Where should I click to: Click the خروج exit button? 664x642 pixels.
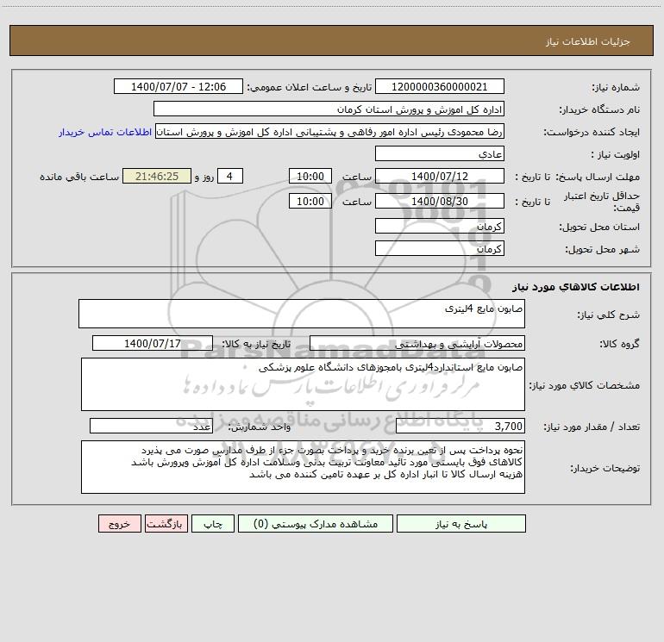pos(119,524)
